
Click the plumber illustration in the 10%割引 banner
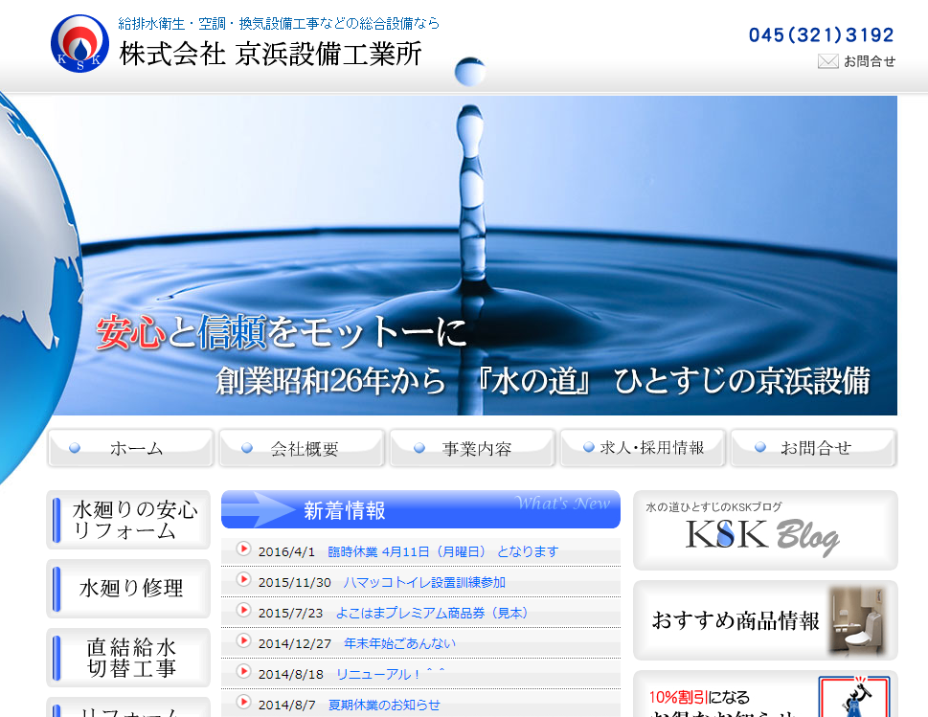click(x=854, y=697)
